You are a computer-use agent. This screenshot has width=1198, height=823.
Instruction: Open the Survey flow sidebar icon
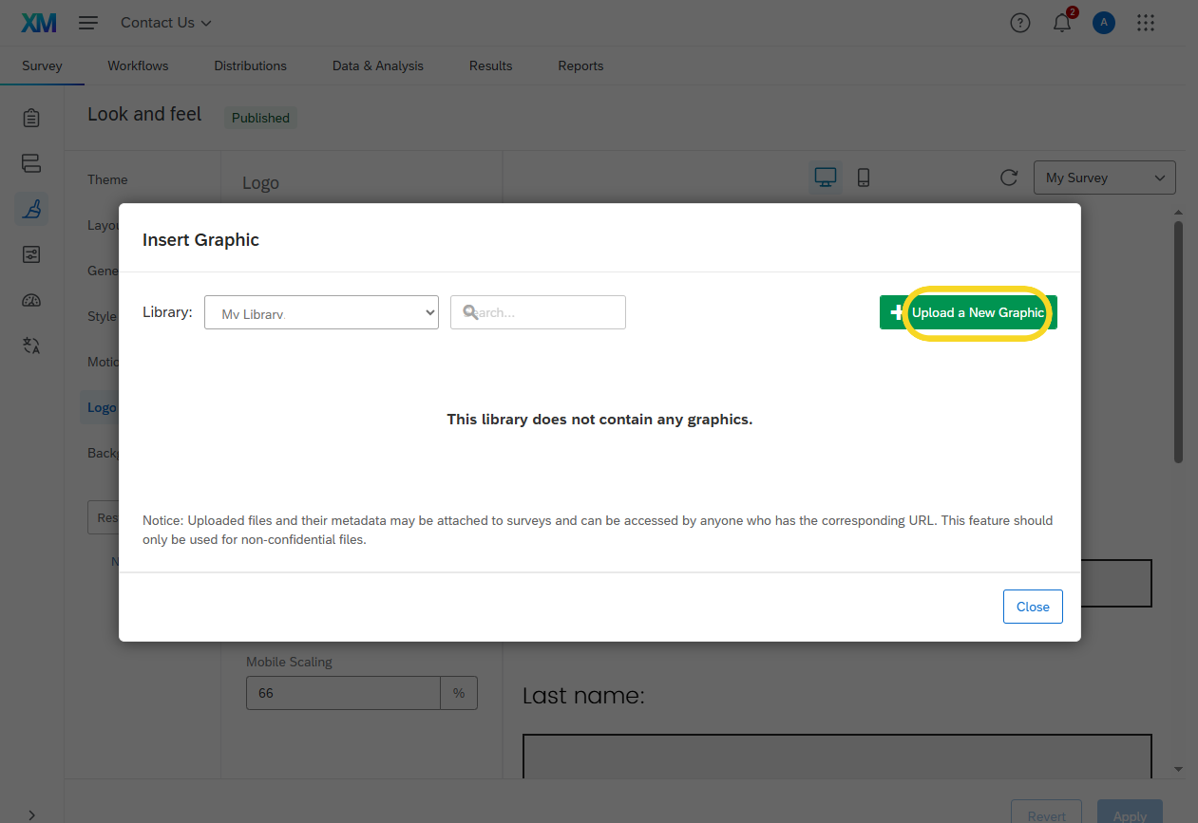click(x=31, y=163)
